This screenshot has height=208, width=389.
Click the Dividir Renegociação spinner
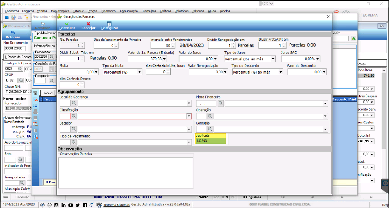[x=233, y=45]
